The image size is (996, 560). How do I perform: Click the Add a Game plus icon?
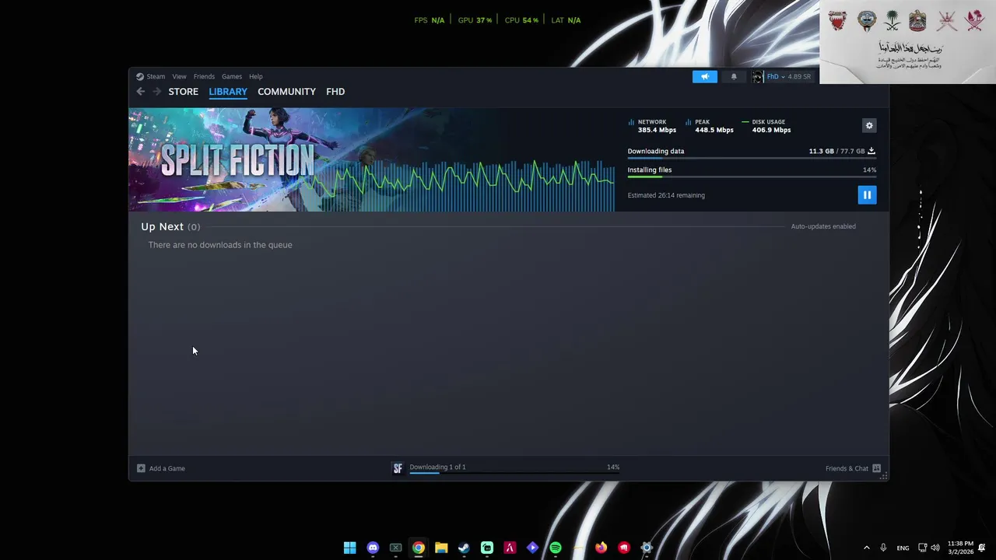click(141, 468)
